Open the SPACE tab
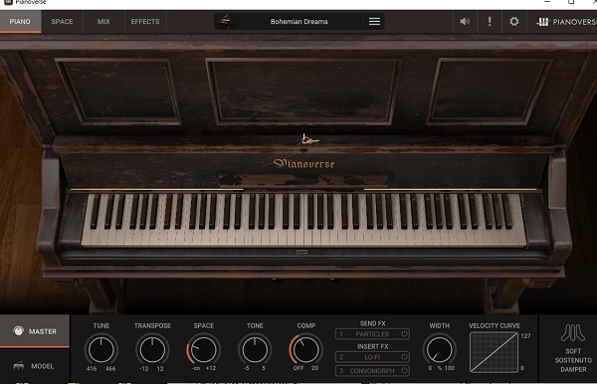Image resolution: width=597 pixels, height=384 pixels. click(x=62, y=22)
